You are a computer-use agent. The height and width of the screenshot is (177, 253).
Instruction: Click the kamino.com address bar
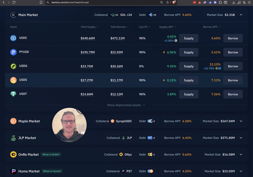point(103,2)
